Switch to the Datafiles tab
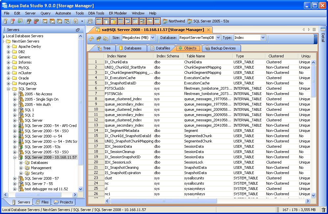 [x=160, y=48]
